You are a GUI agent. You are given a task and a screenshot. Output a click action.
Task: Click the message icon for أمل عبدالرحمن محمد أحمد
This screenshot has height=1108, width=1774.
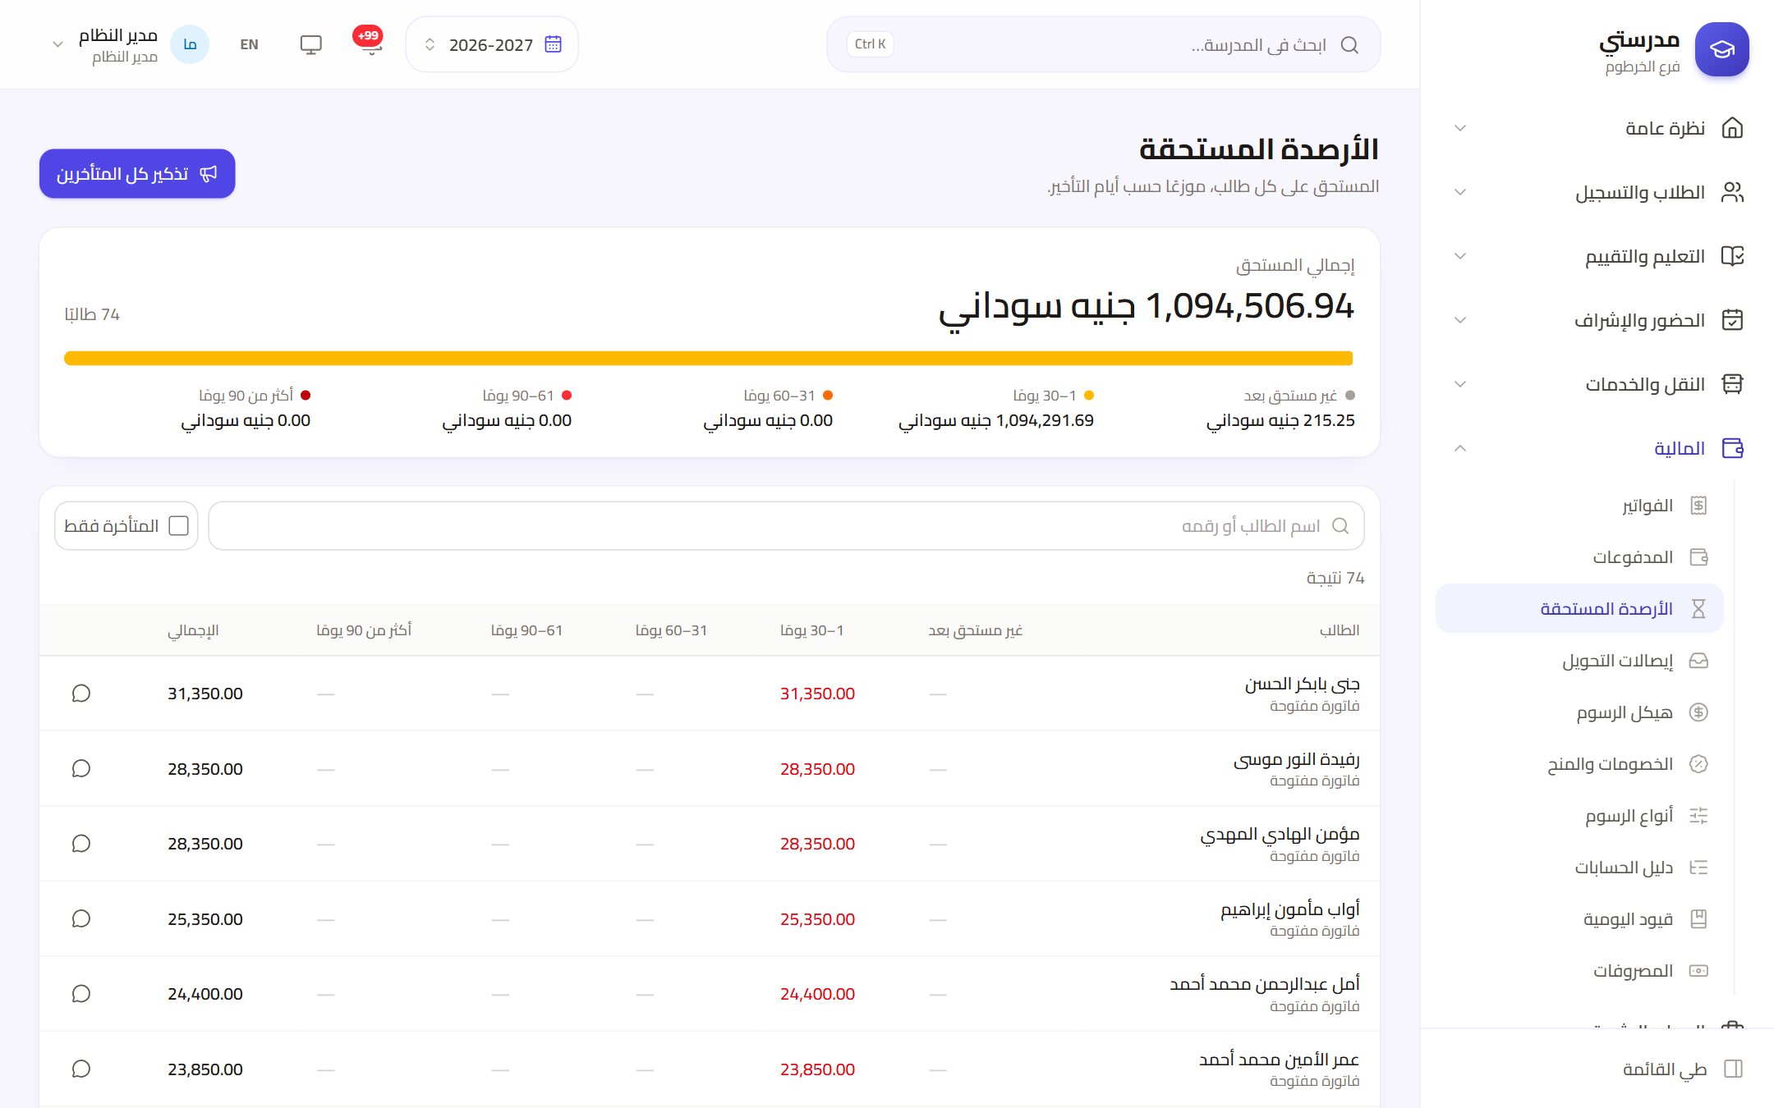[x=80, y=994]
